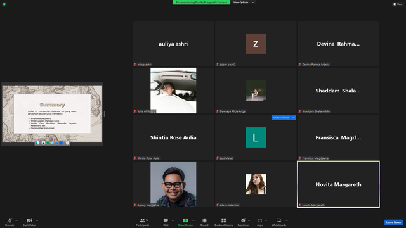The image size is (406, 228).
Task: Select the Shintia Rose Aulia tile
Action: point(173,137)
